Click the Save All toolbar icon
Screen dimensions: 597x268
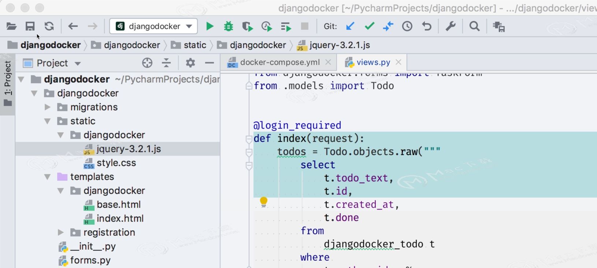pos(30,26)
